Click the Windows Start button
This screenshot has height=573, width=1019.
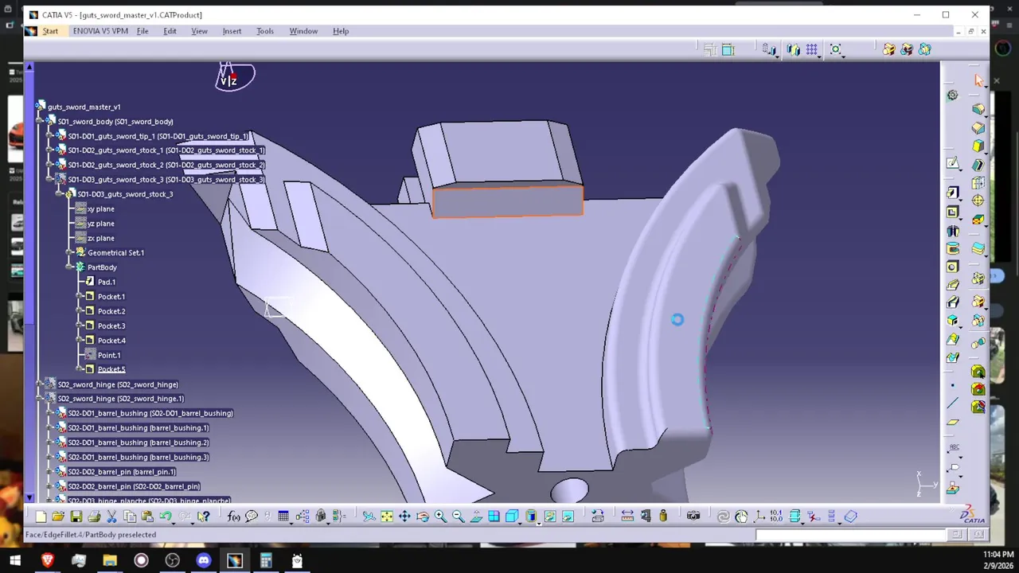14,561
